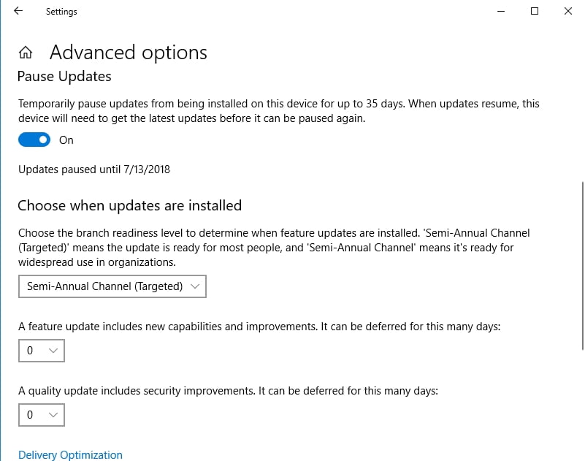Click the Updates paused until 7/13/2018 text
The width and height of the screenshot is (585, 461).
click(x=93, y=169)
